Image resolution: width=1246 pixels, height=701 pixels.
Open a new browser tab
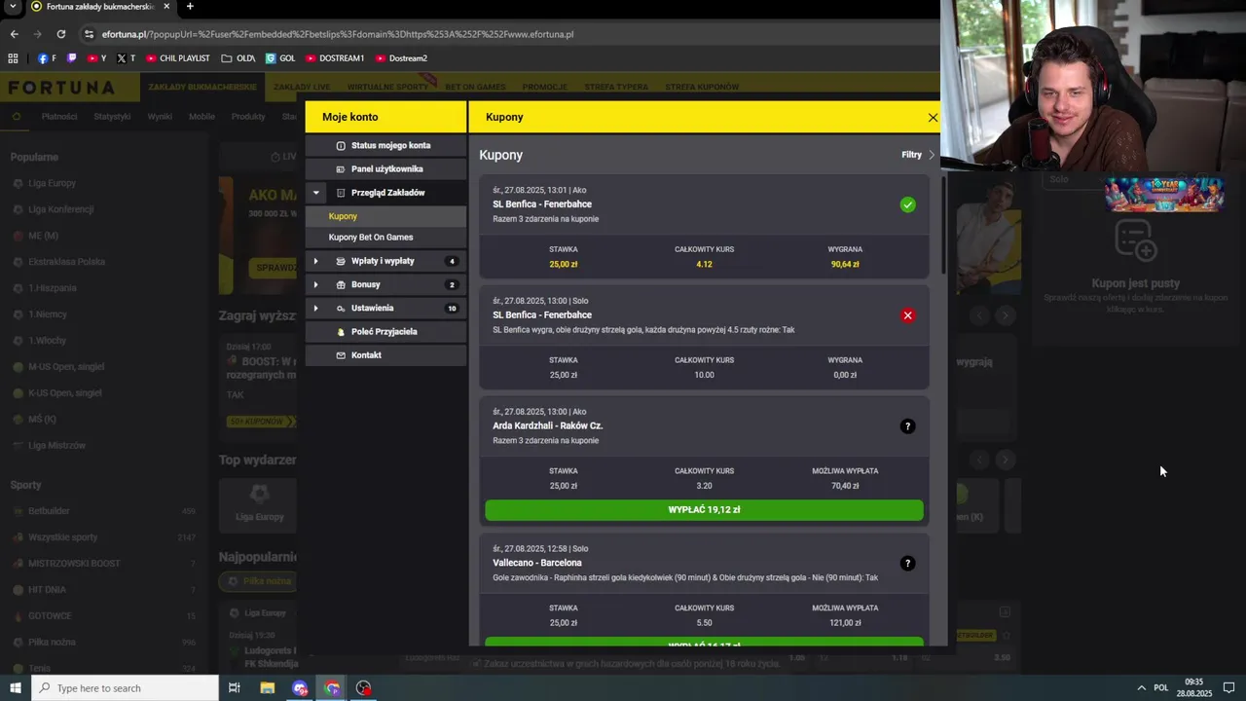point(190,6)
